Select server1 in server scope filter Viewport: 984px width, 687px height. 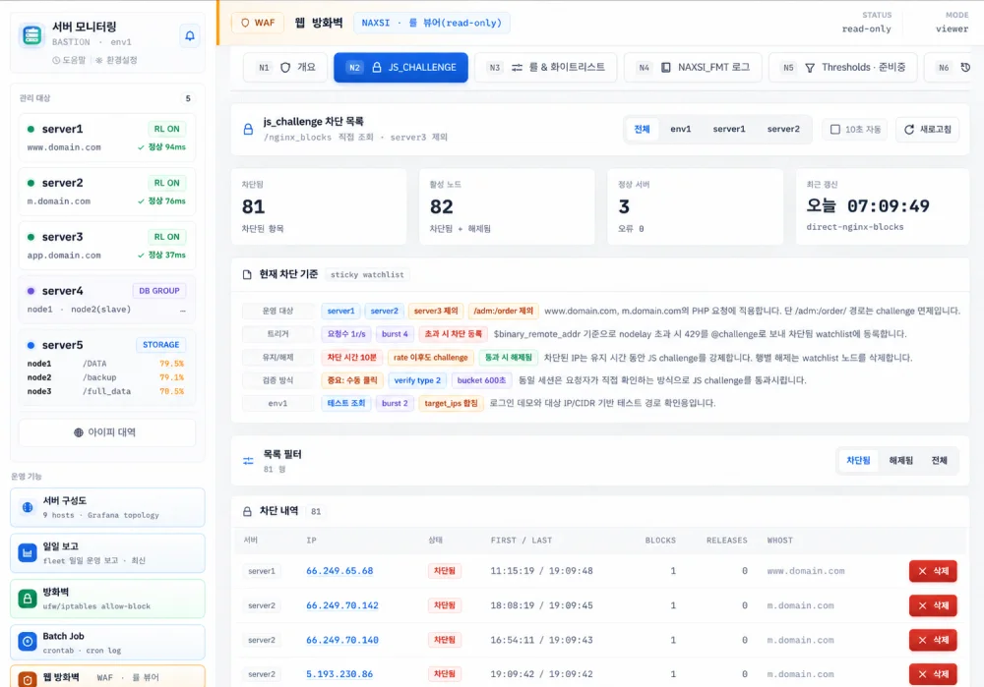click(728, 129)
